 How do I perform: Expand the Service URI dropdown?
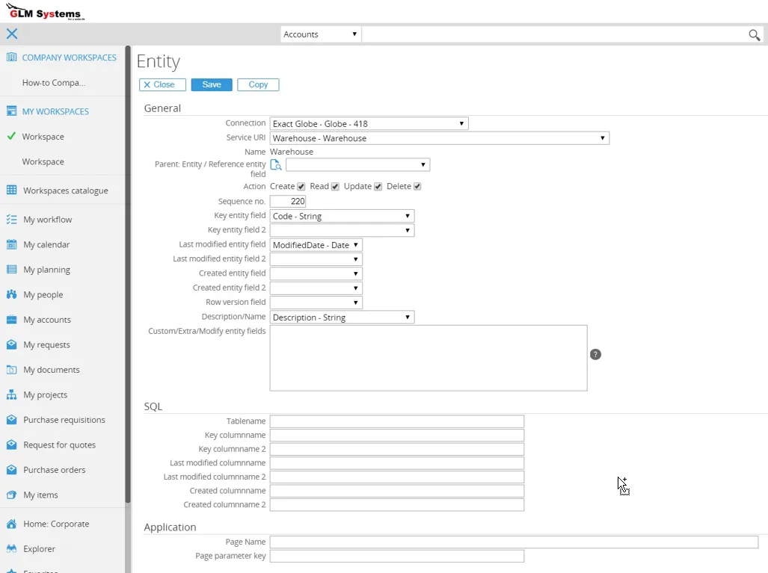[x=439, y=138]
